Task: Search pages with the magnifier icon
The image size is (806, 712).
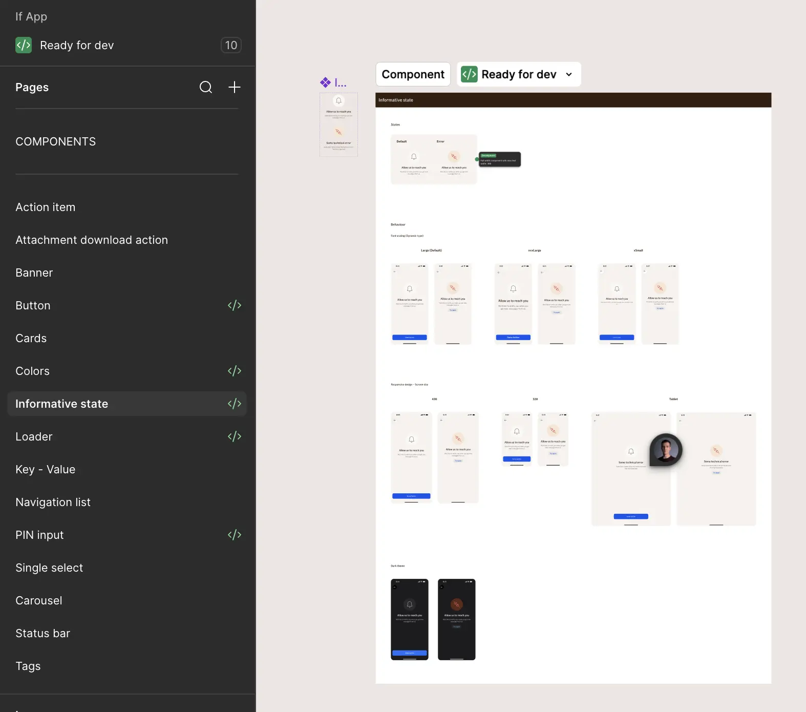Action: [x=206, y=87]
